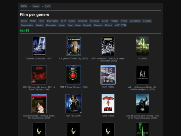
Task: Click 'Il 6° giorno - The 6th Day (2000)' title
Action: 73,58
